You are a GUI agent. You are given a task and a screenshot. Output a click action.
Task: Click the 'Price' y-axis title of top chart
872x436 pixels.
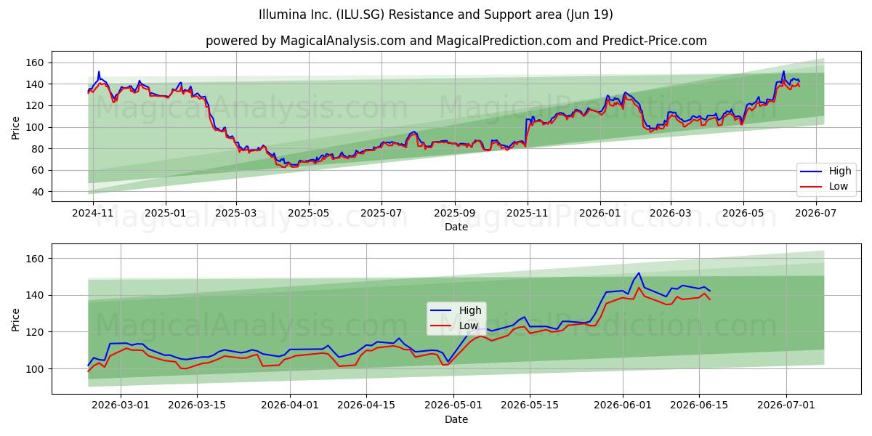pyautogui.click(x=16, y=127)
